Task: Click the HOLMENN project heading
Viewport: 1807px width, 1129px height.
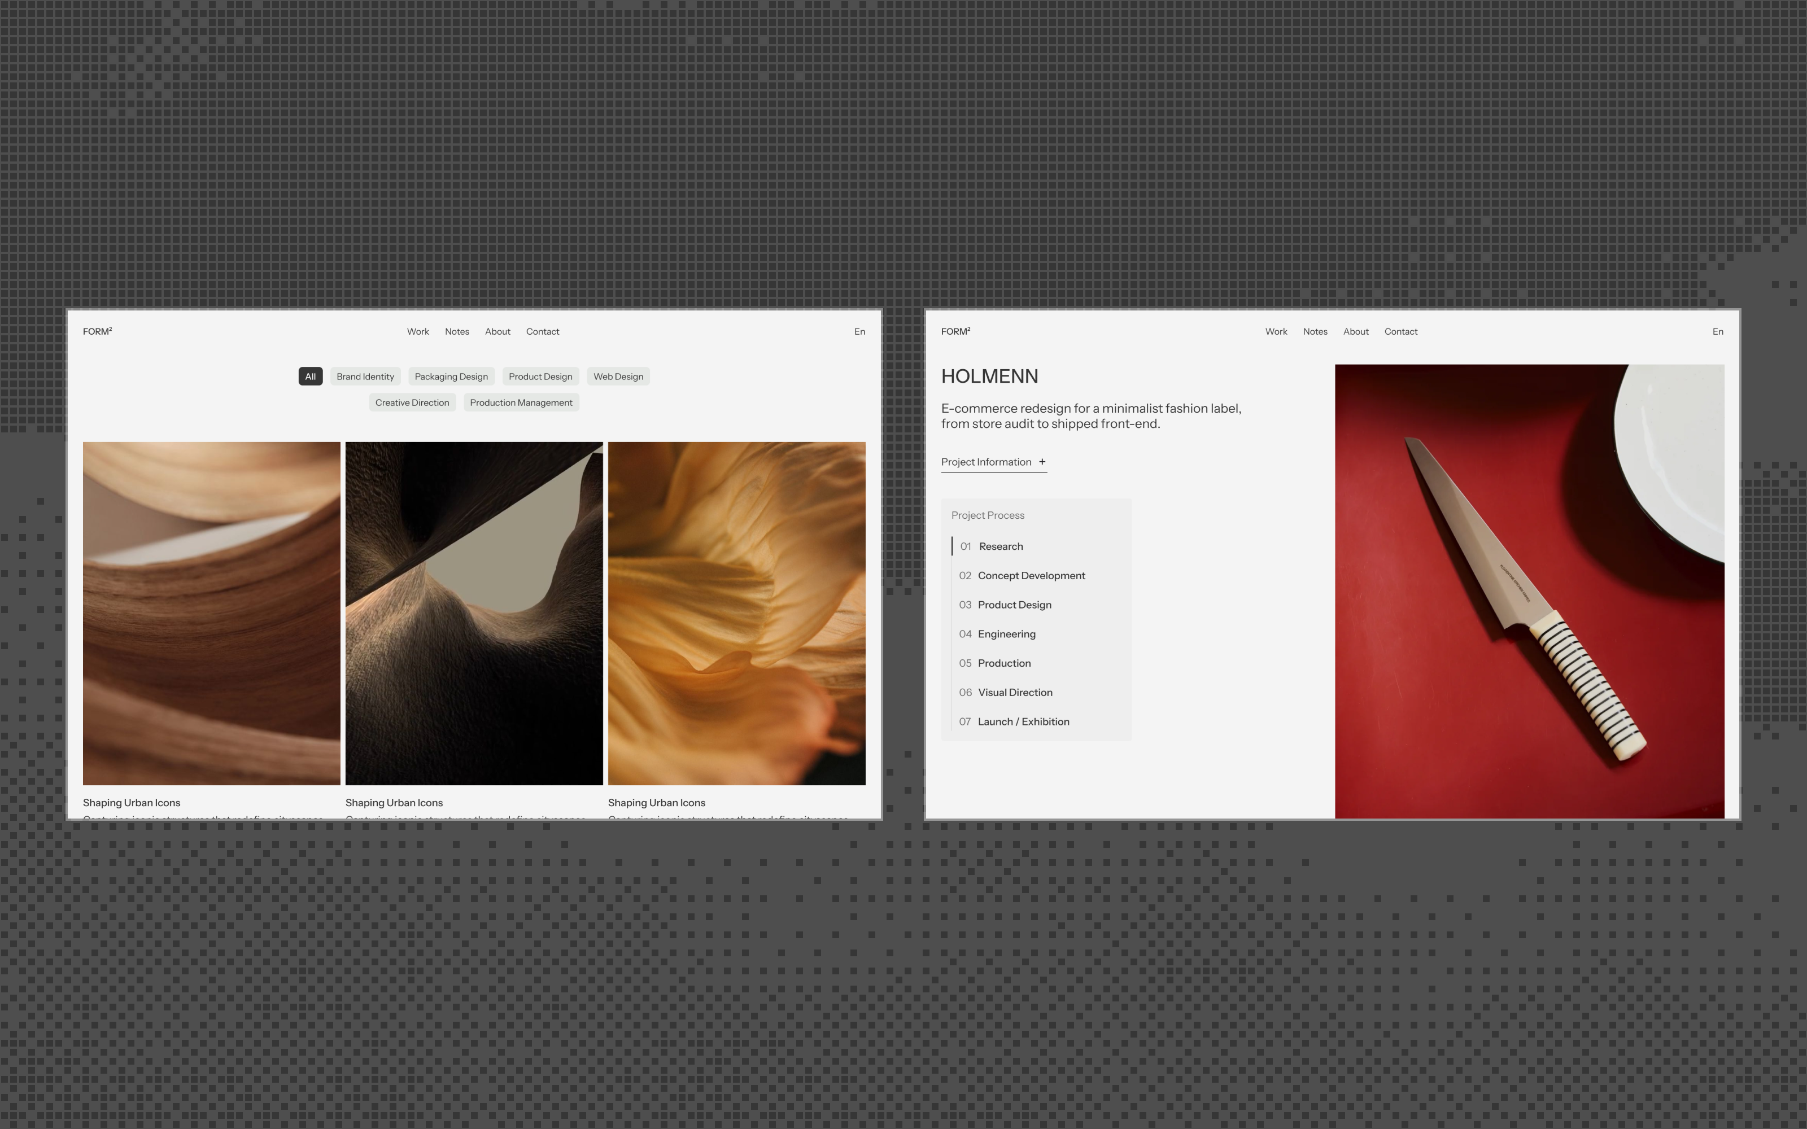Action: click(x=989, y=377)
